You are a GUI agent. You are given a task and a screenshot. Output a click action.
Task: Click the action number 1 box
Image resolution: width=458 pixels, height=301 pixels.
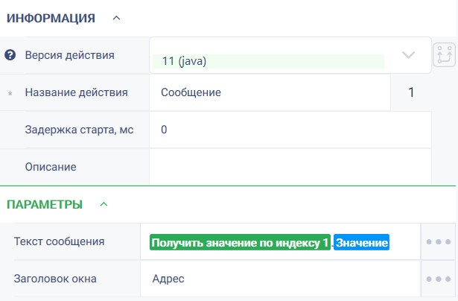tap(411, 92)
